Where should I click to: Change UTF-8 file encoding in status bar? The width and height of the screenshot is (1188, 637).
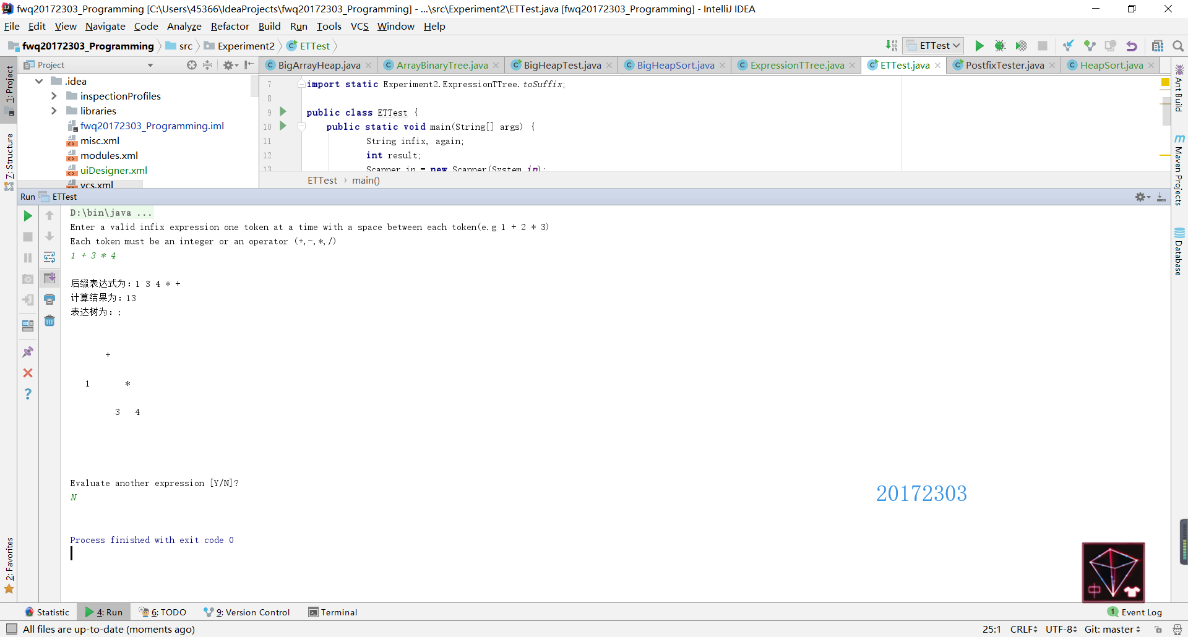click(x=1062, y=629)
